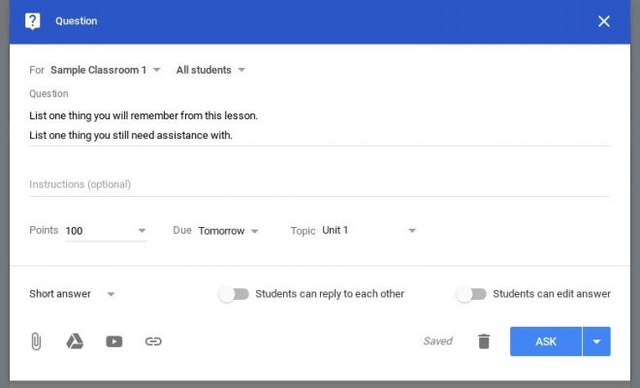Toggle Students can edit answer
640x388 pixels.
coord(471,294)
